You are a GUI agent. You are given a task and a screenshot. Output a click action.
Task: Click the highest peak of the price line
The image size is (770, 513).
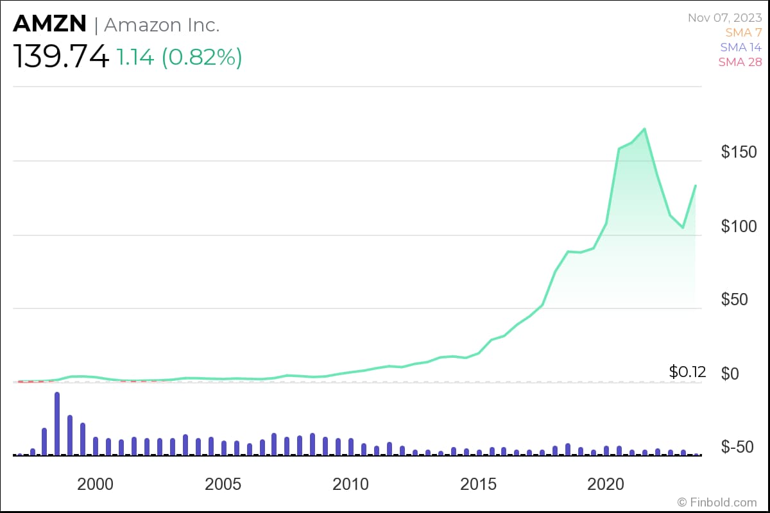point(644,129)
